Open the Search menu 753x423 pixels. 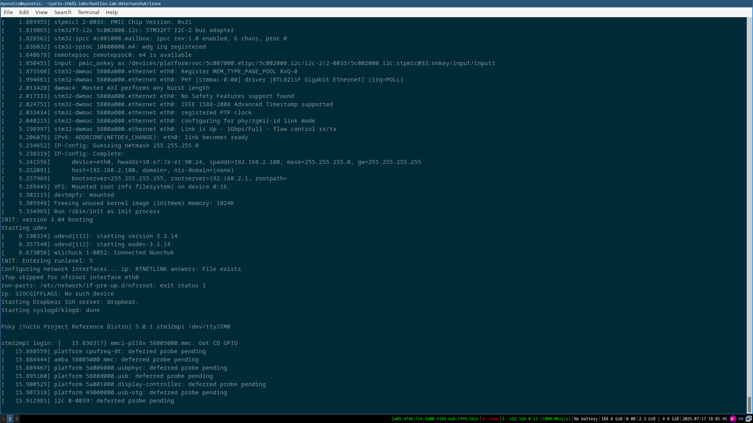click(62, 12)
